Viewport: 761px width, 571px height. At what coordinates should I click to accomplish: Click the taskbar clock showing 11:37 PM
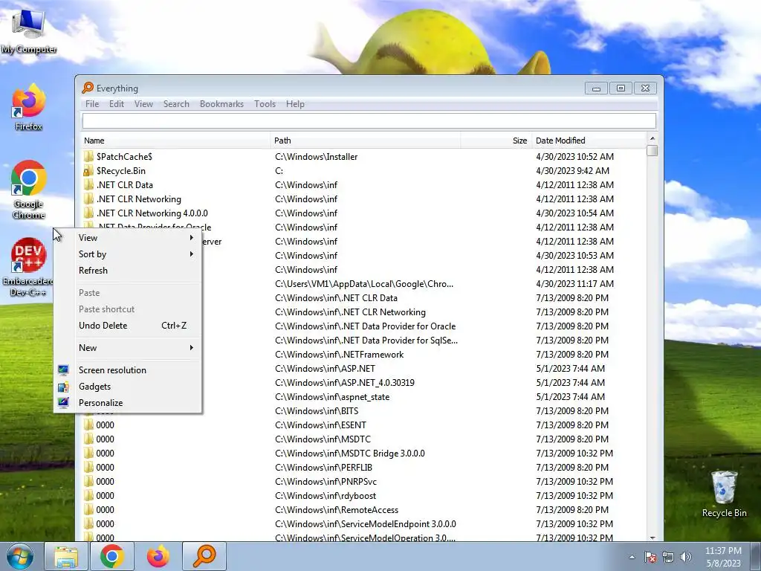(723, 557)
